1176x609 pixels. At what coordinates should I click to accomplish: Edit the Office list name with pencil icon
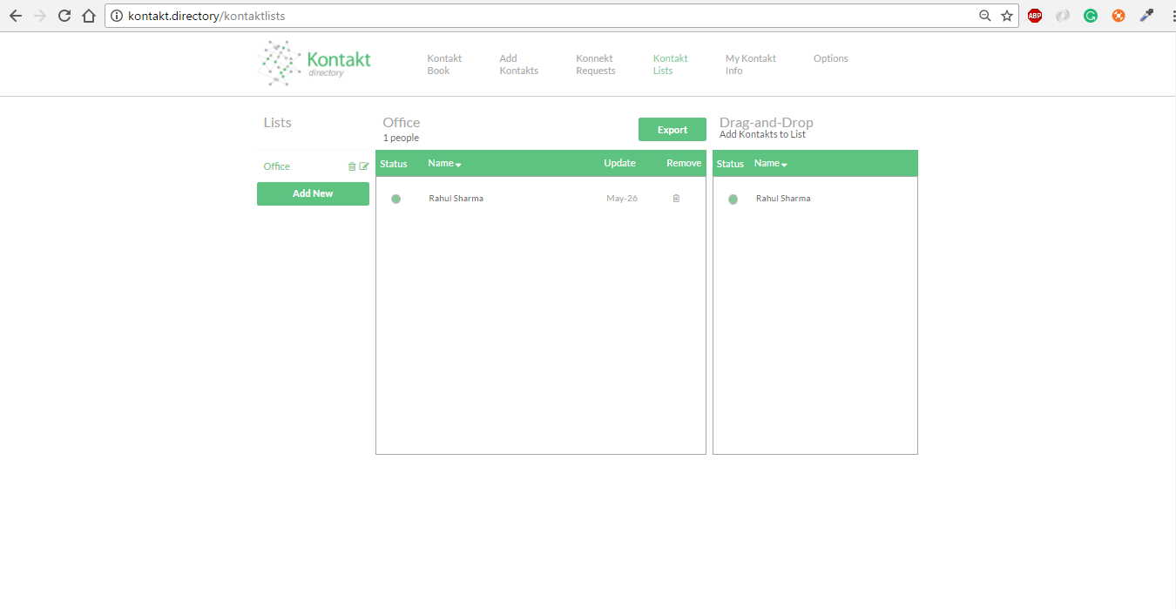364,166
